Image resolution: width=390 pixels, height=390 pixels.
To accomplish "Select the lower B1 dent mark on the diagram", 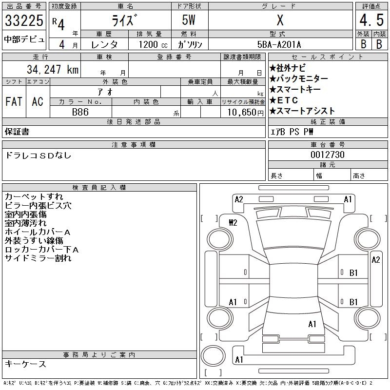I will click(353, 302).
